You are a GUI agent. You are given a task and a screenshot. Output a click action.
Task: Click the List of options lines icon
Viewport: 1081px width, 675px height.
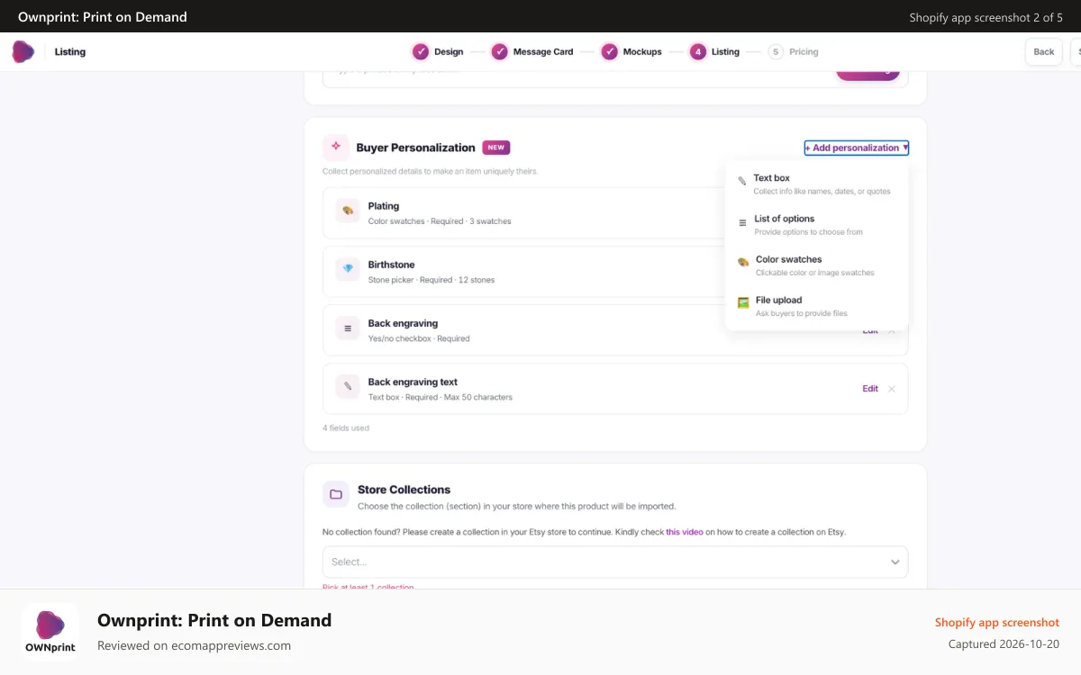tap(742, 221)
